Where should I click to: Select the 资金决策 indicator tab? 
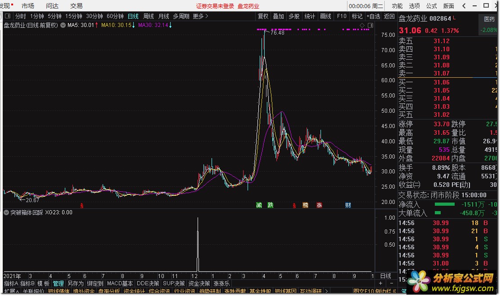coord(199,283)
